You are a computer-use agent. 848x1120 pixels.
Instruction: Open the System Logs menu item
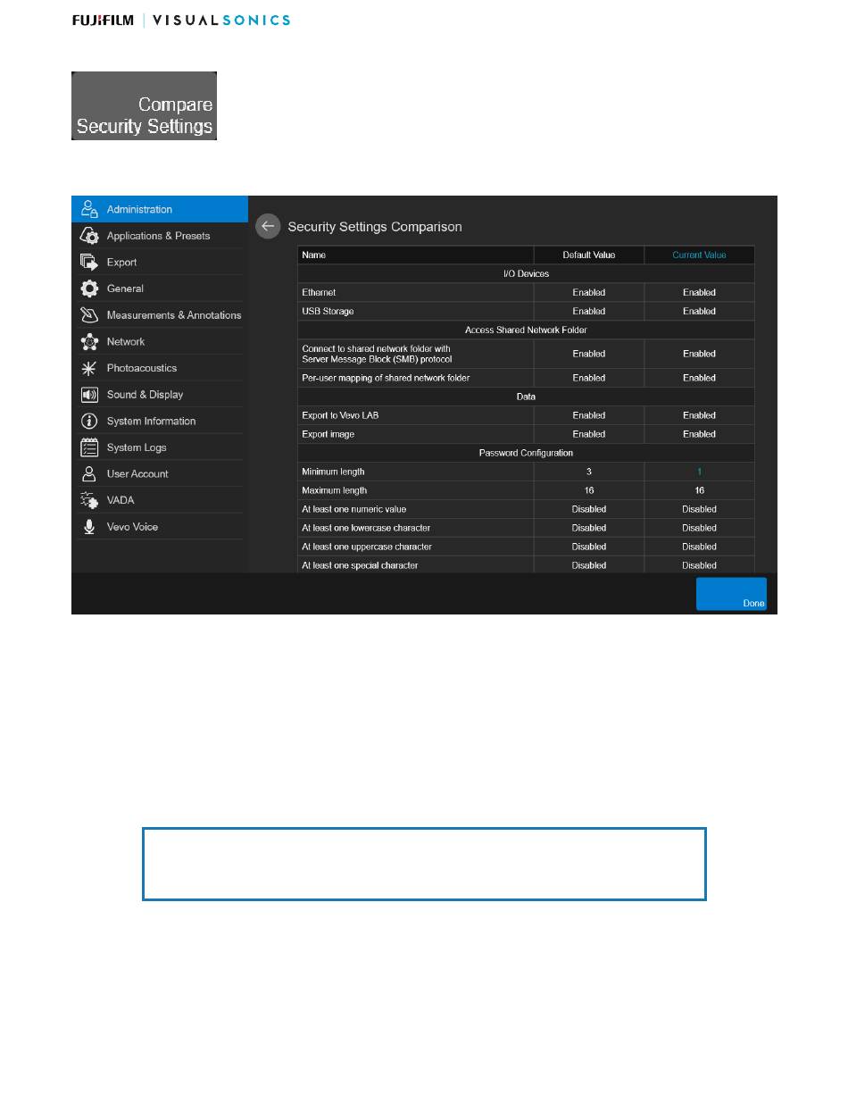(x=137, y=447)
